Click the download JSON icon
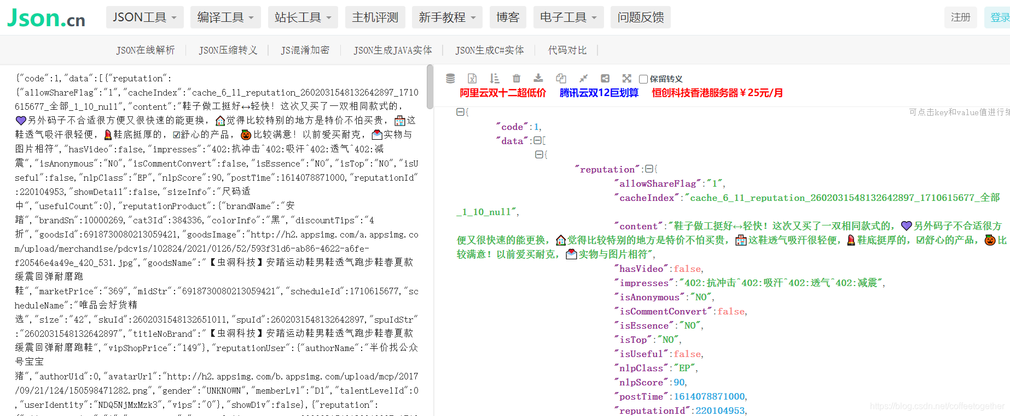This screenshot has width=1010, height=416. click(x=538, y=79)
